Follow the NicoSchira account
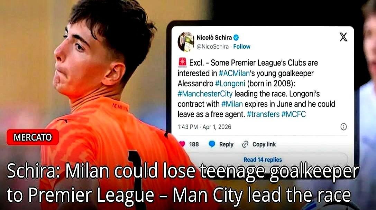376x210 pixels. point(242,46)
